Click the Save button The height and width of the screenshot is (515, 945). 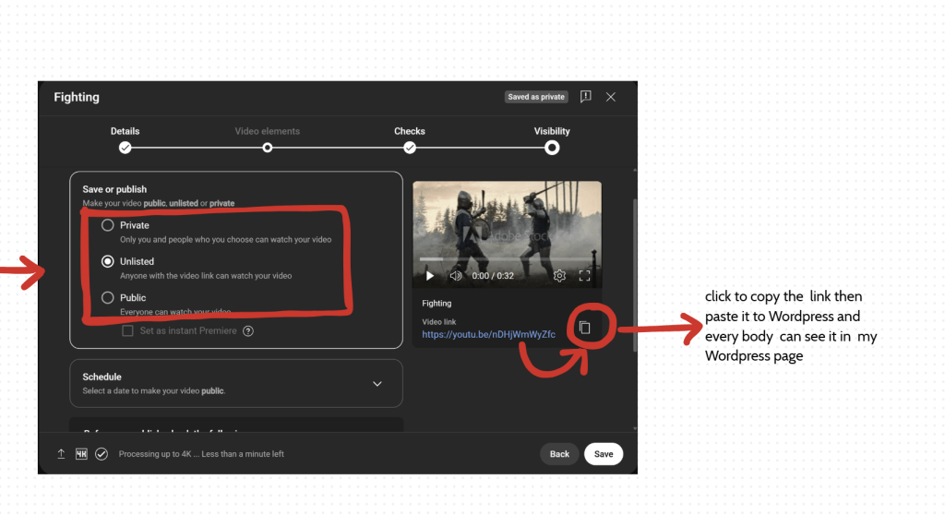click(604, 454)
